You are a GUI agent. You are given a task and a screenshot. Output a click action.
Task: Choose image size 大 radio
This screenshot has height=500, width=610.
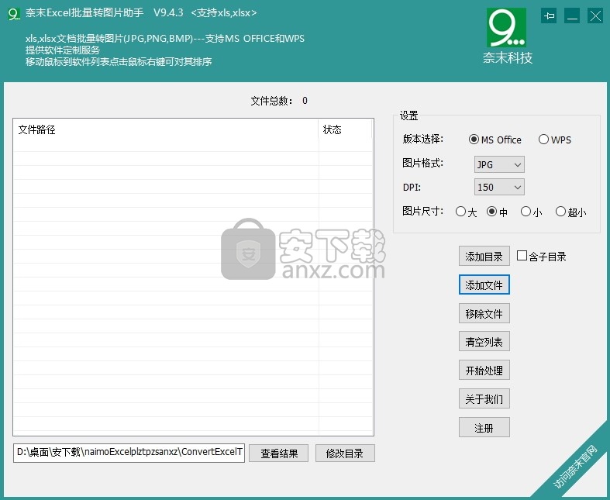point(466,212)
